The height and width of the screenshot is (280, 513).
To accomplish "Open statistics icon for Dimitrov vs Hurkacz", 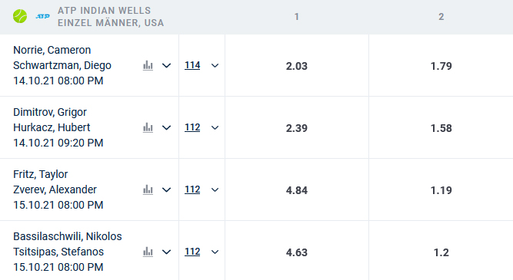I will click(x=148, y=127).
